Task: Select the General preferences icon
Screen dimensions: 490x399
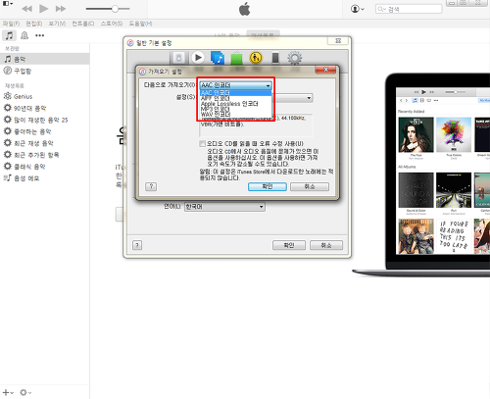Action: coord(178,58)
